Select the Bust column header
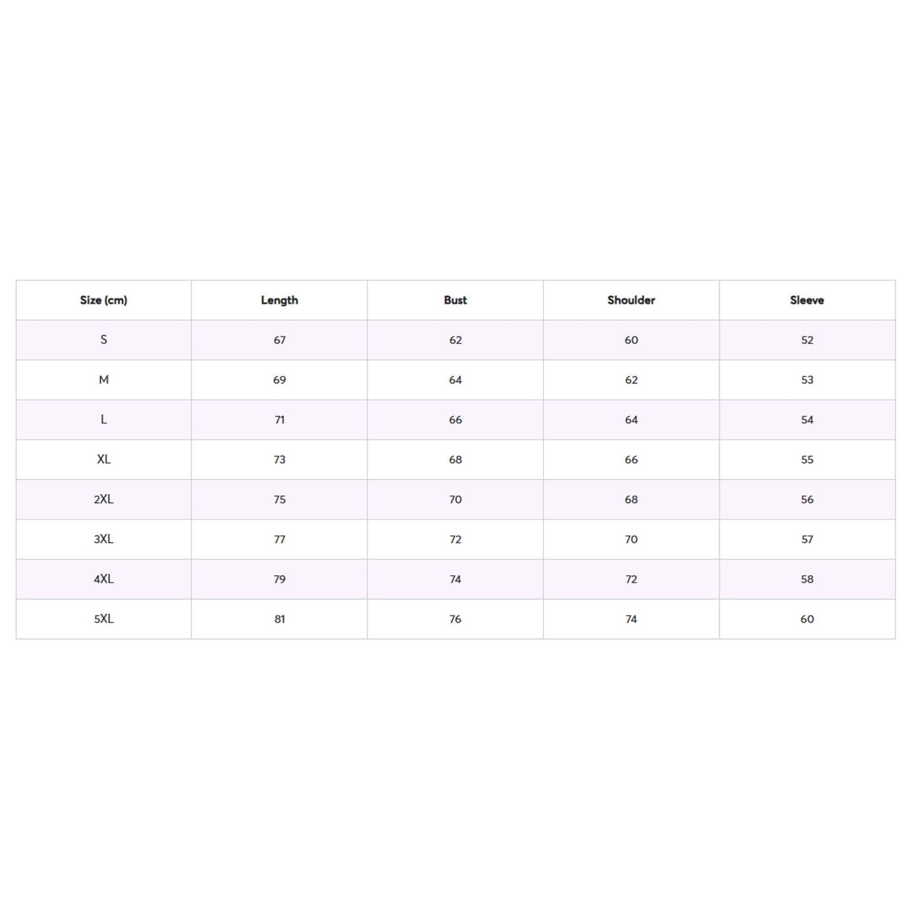914x914 pixels. click(455, 300)
